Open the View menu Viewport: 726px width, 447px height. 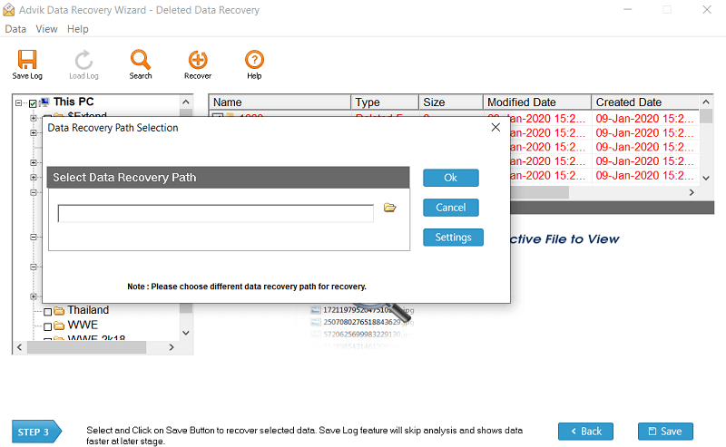click(46, 29)
